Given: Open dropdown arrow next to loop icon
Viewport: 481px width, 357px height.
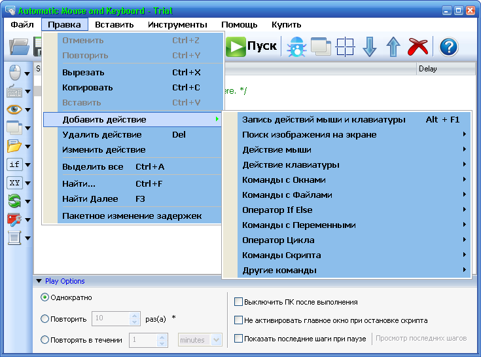Looking at the screenshot, I should [x=27, y=202].
